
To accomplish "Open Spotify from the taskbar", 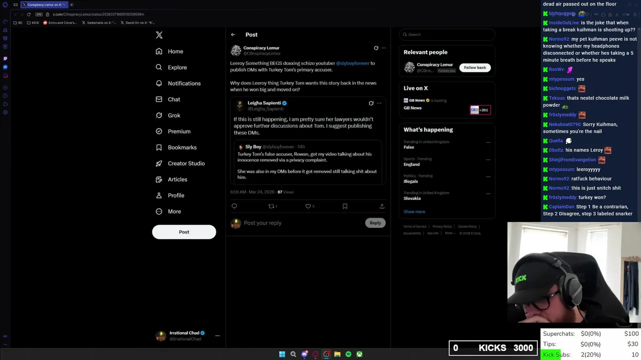I will pos(349,354).
